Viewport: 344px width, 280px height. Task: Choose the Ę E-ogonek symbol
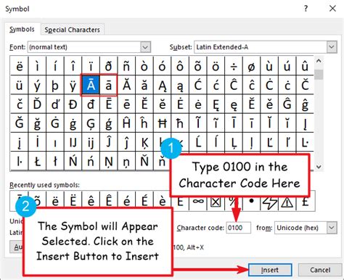tap(216, 104)
